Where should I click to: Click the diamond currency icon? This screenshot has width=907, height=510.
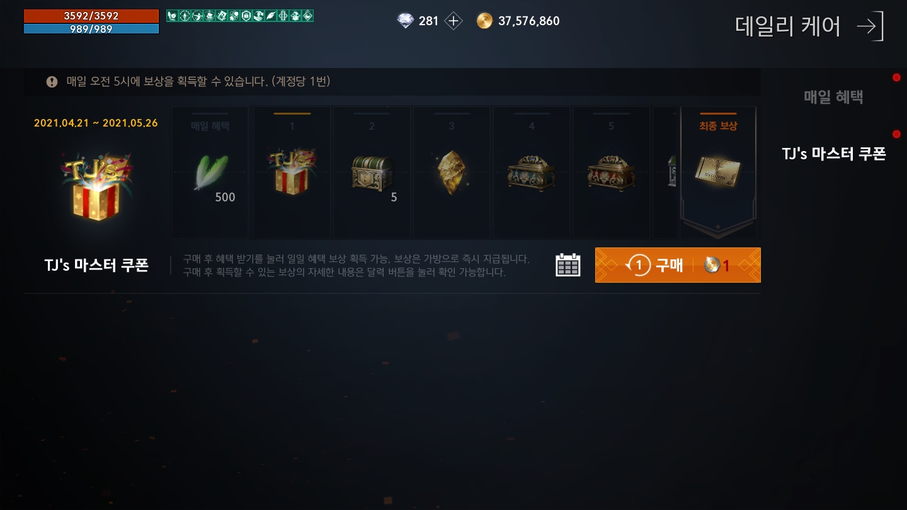406,21
